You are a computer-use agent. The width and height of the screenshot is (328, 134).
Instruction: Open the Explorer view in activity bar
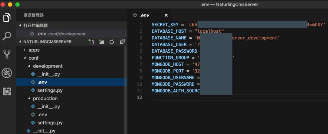pyautogui.click(x=7, y=17)
